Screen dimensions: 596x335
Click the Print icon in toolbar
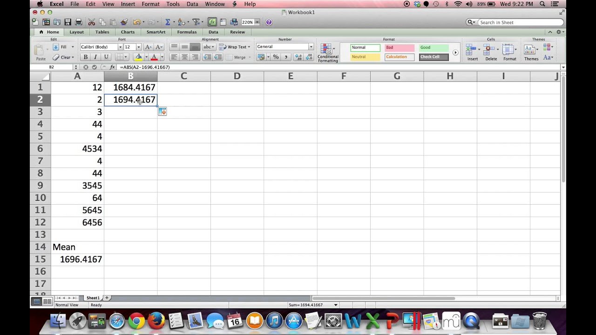[78, 22]
